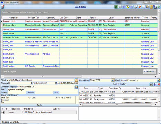Click the edit note icon at top-left of Candidates

tap(2, 7)
